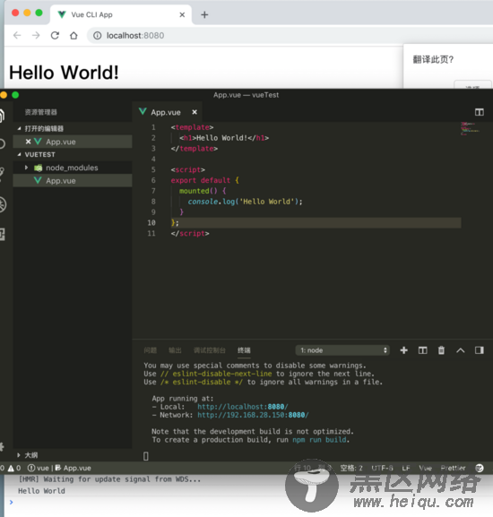Viewport: 493px width, 517px height.
Task: Create a new terminal with plus icon
Action: pos(403,350)
